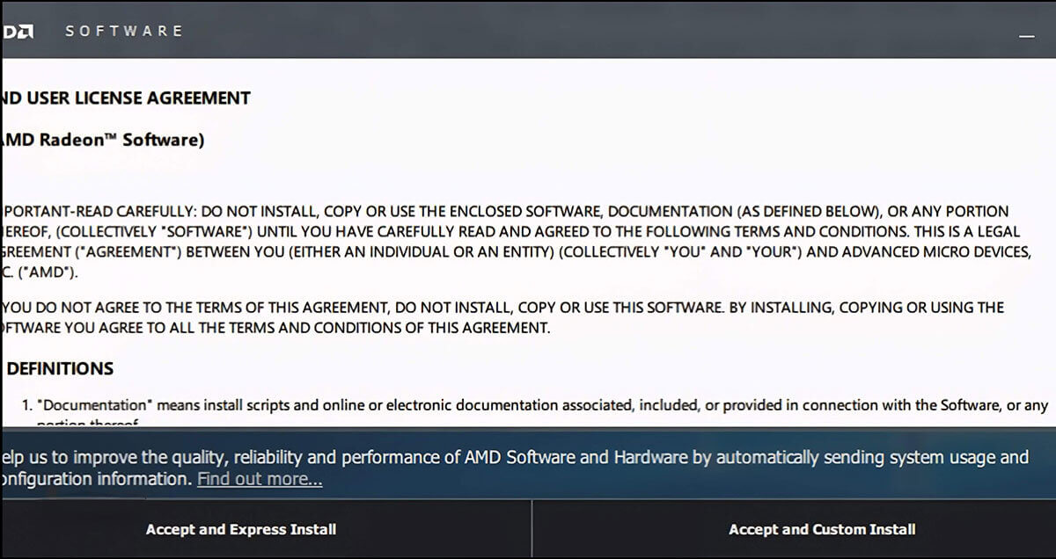Click the AMD logo in the title bar

click(x=19, y=32)
